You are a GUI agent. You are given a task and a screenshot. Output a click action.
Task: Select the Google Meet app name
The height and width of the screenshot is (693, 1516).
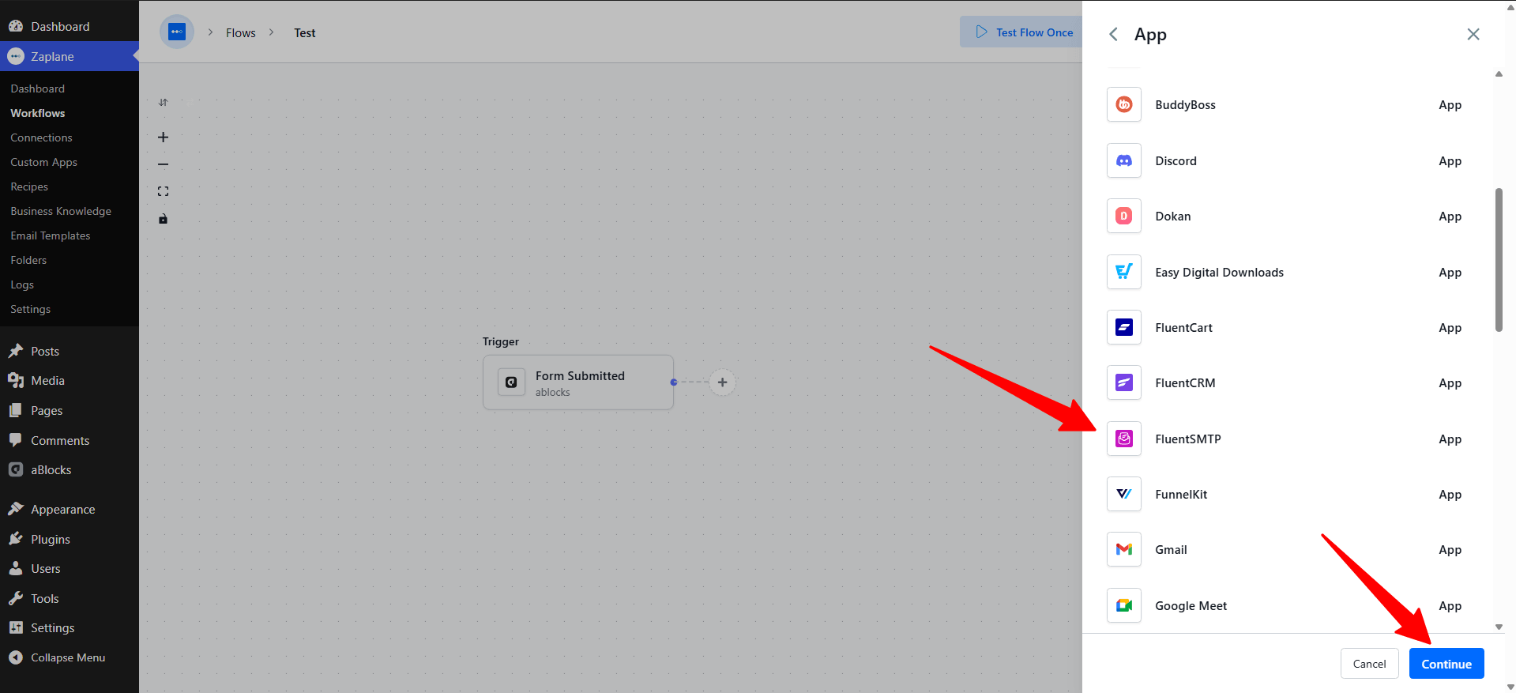(x=1191, y=606)
